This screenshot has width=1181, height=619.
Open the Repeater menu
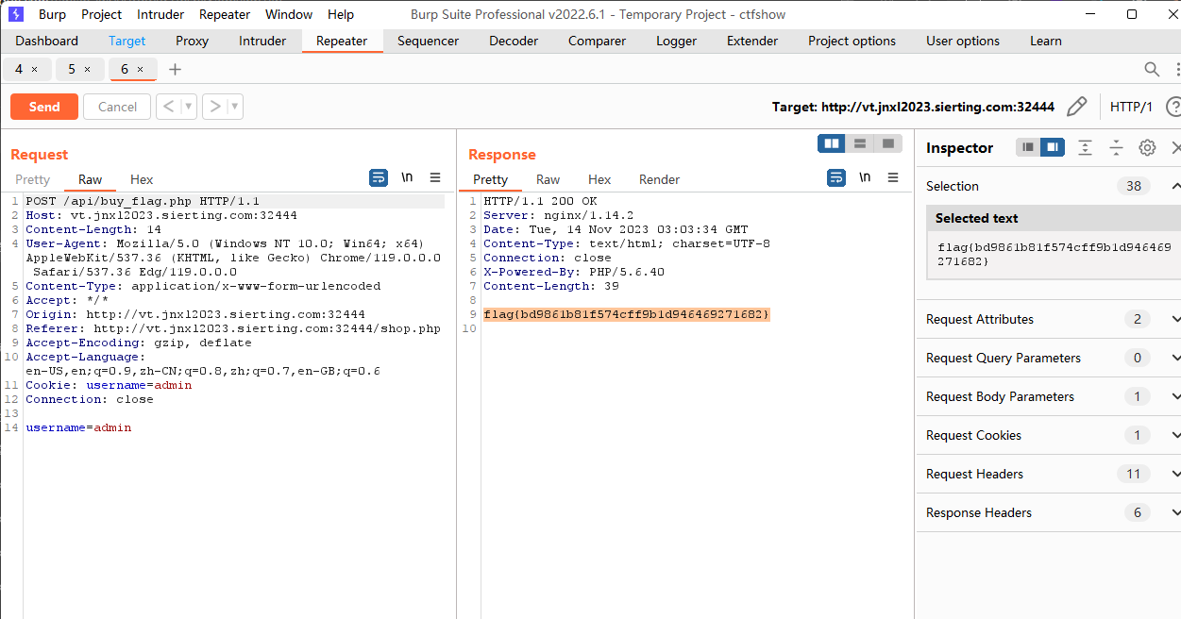(225, 14)
